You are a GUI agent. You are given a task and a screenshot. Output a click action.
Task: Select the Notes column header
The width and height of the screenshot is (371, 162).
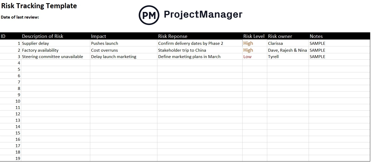click(316, 36)
